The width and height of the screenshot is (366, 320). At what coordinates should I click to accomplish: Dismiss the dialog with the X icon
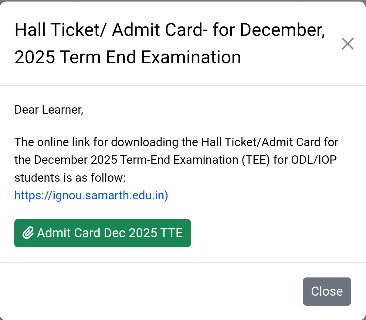347,44
